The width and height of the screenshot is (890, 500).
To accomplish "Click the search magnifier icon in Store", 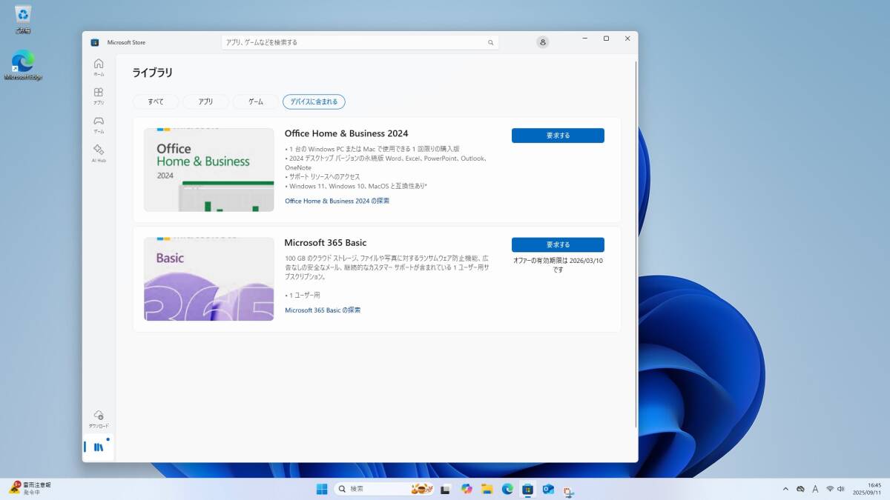I will pos(490,42).
